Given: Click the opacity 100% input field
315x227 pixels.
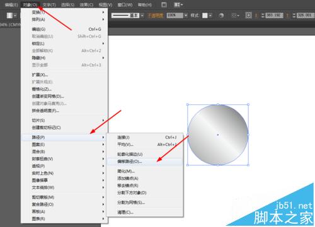Looking at the screenshot, I should (x=175, y=15).
